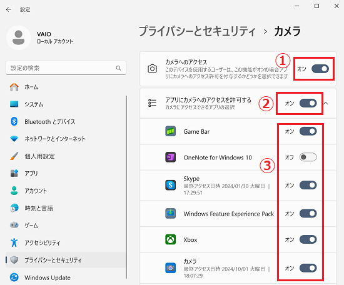
Task: Click the アクセシビリティ figure icon
Action: point(14,242)
